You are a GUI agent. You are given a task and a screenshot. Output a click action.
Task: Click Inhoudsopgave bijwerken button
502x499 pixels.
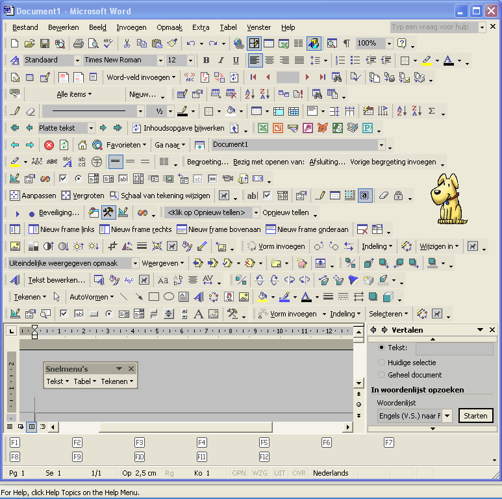tap(179, 128)
